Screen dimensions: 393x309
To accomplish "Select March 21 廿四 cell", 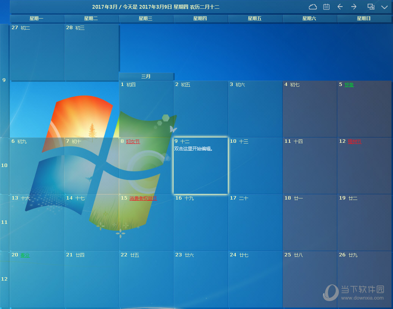I will pos(91,279).
